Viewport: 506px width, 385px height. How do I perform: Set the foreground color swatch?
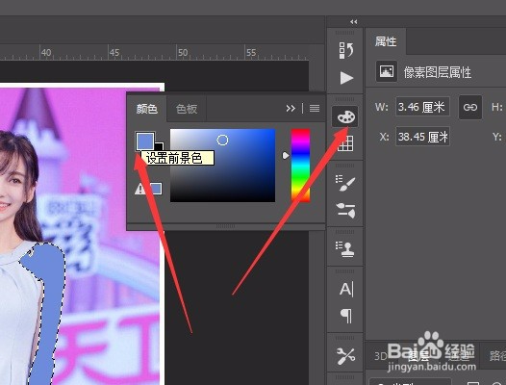click(145, 141)
